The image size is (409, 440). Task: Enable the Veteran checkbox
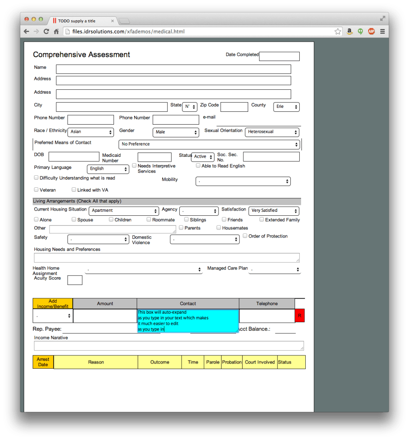pos(36,189)
